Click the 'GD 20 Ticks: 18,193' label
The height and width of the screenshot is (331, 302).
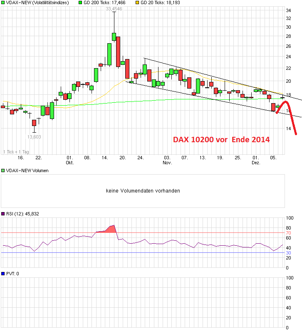(160, 3)
